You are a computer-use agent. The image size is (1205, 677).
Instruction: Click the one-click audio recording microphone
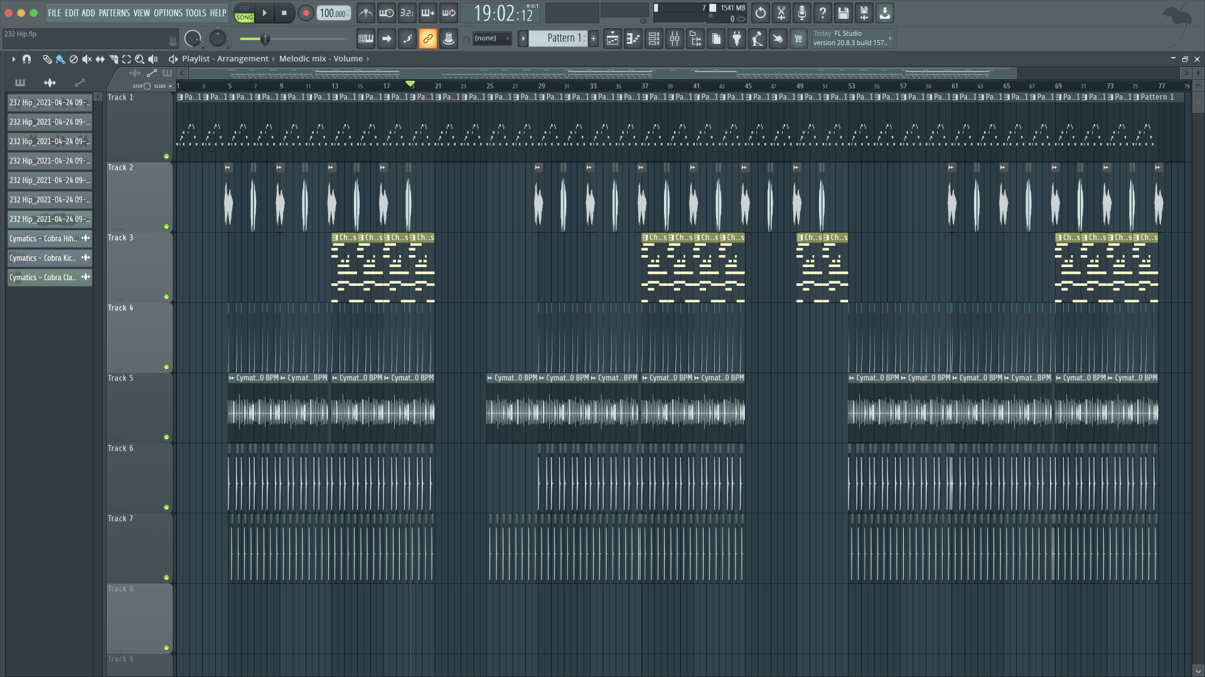(x=802, y=13)
